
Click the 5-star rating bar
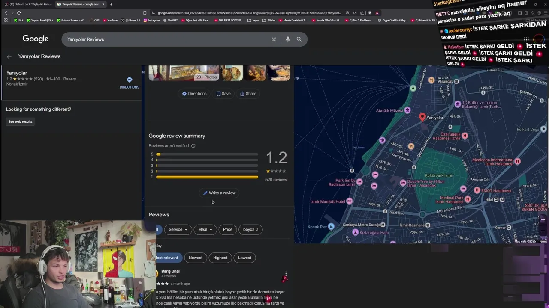pyautogui.click(x=207, y=154)
